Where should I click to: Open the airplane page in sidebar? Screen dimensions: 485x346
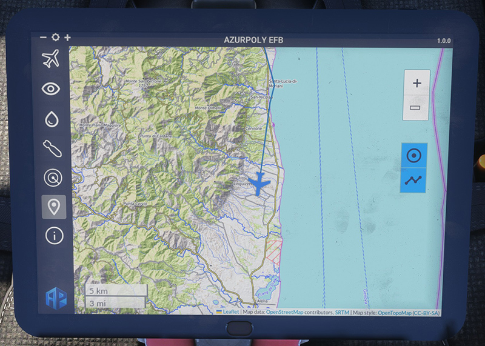pyautogui.click(x=51, y=58)
